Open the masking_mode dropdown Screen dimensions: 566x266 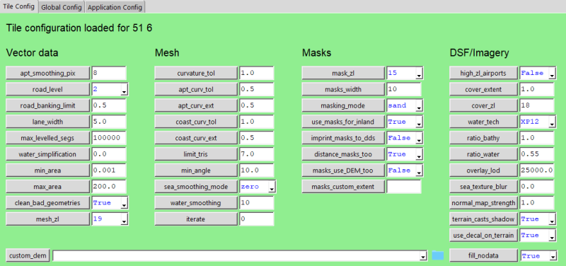(419, 105)
